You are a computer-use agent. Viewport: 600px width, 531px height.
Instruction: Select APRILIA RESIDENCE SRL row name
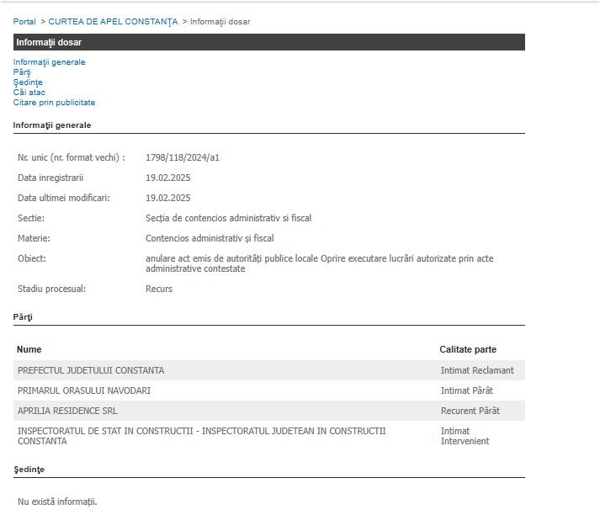(x=67, y=411)
